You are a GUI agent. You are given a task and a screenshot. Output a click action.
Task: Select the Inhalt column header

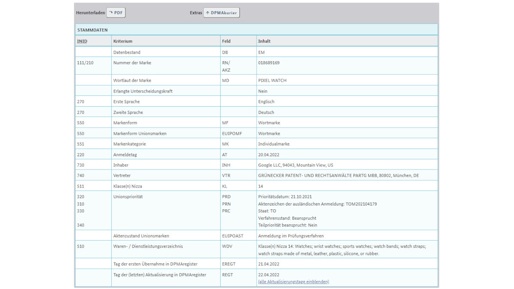(264, 41)
